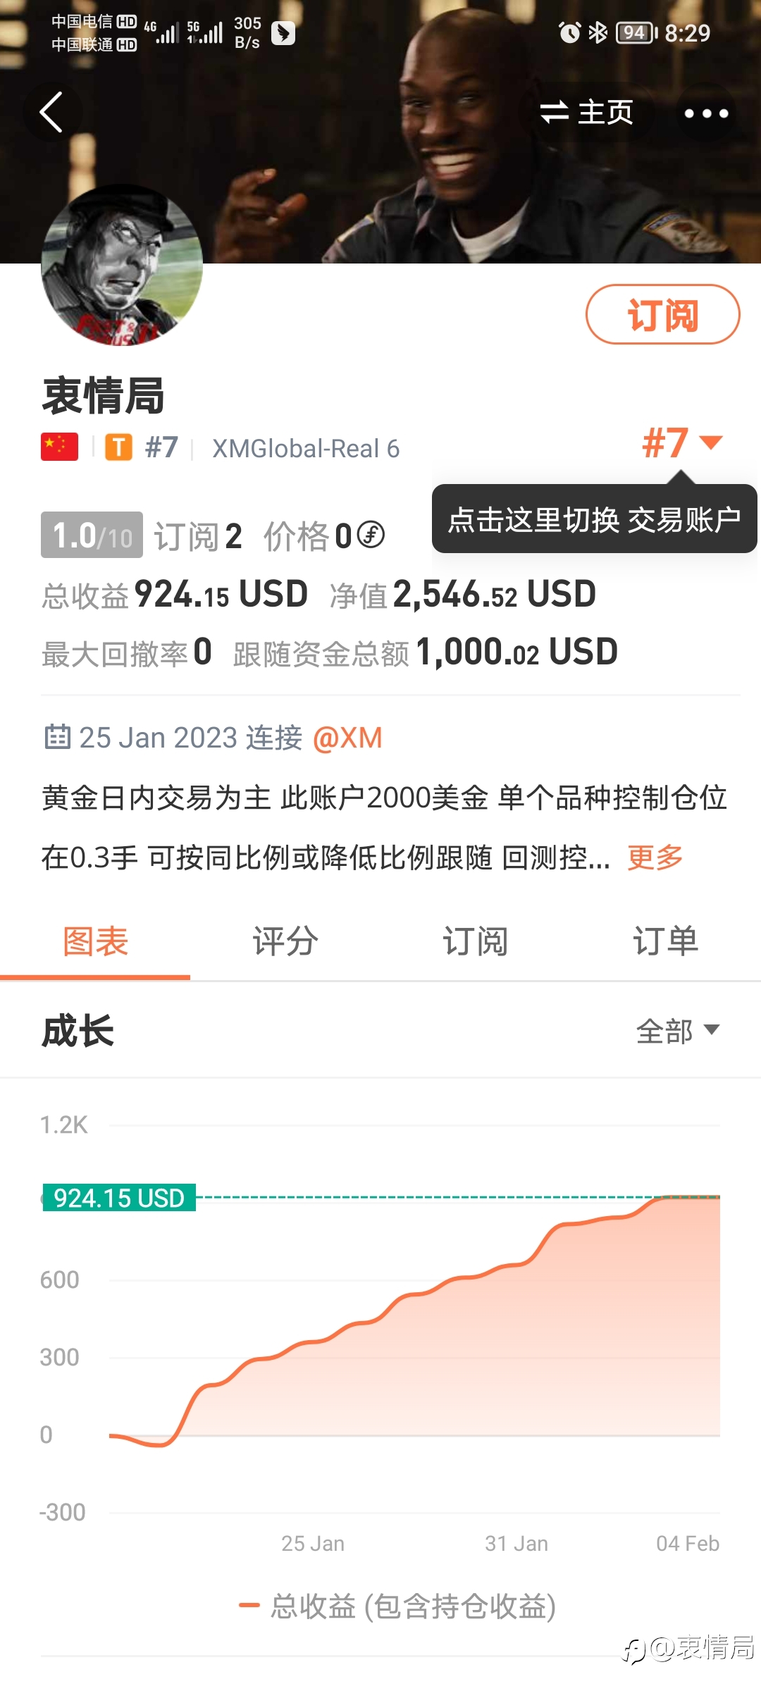
Task: Tap the price currency coin icon
Action: point(371,535)
